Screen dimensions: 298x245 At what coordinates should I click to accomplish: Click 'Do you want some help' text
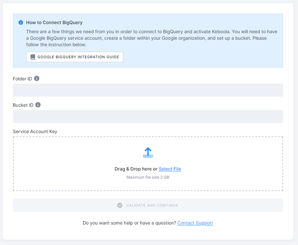coord(108,223)
